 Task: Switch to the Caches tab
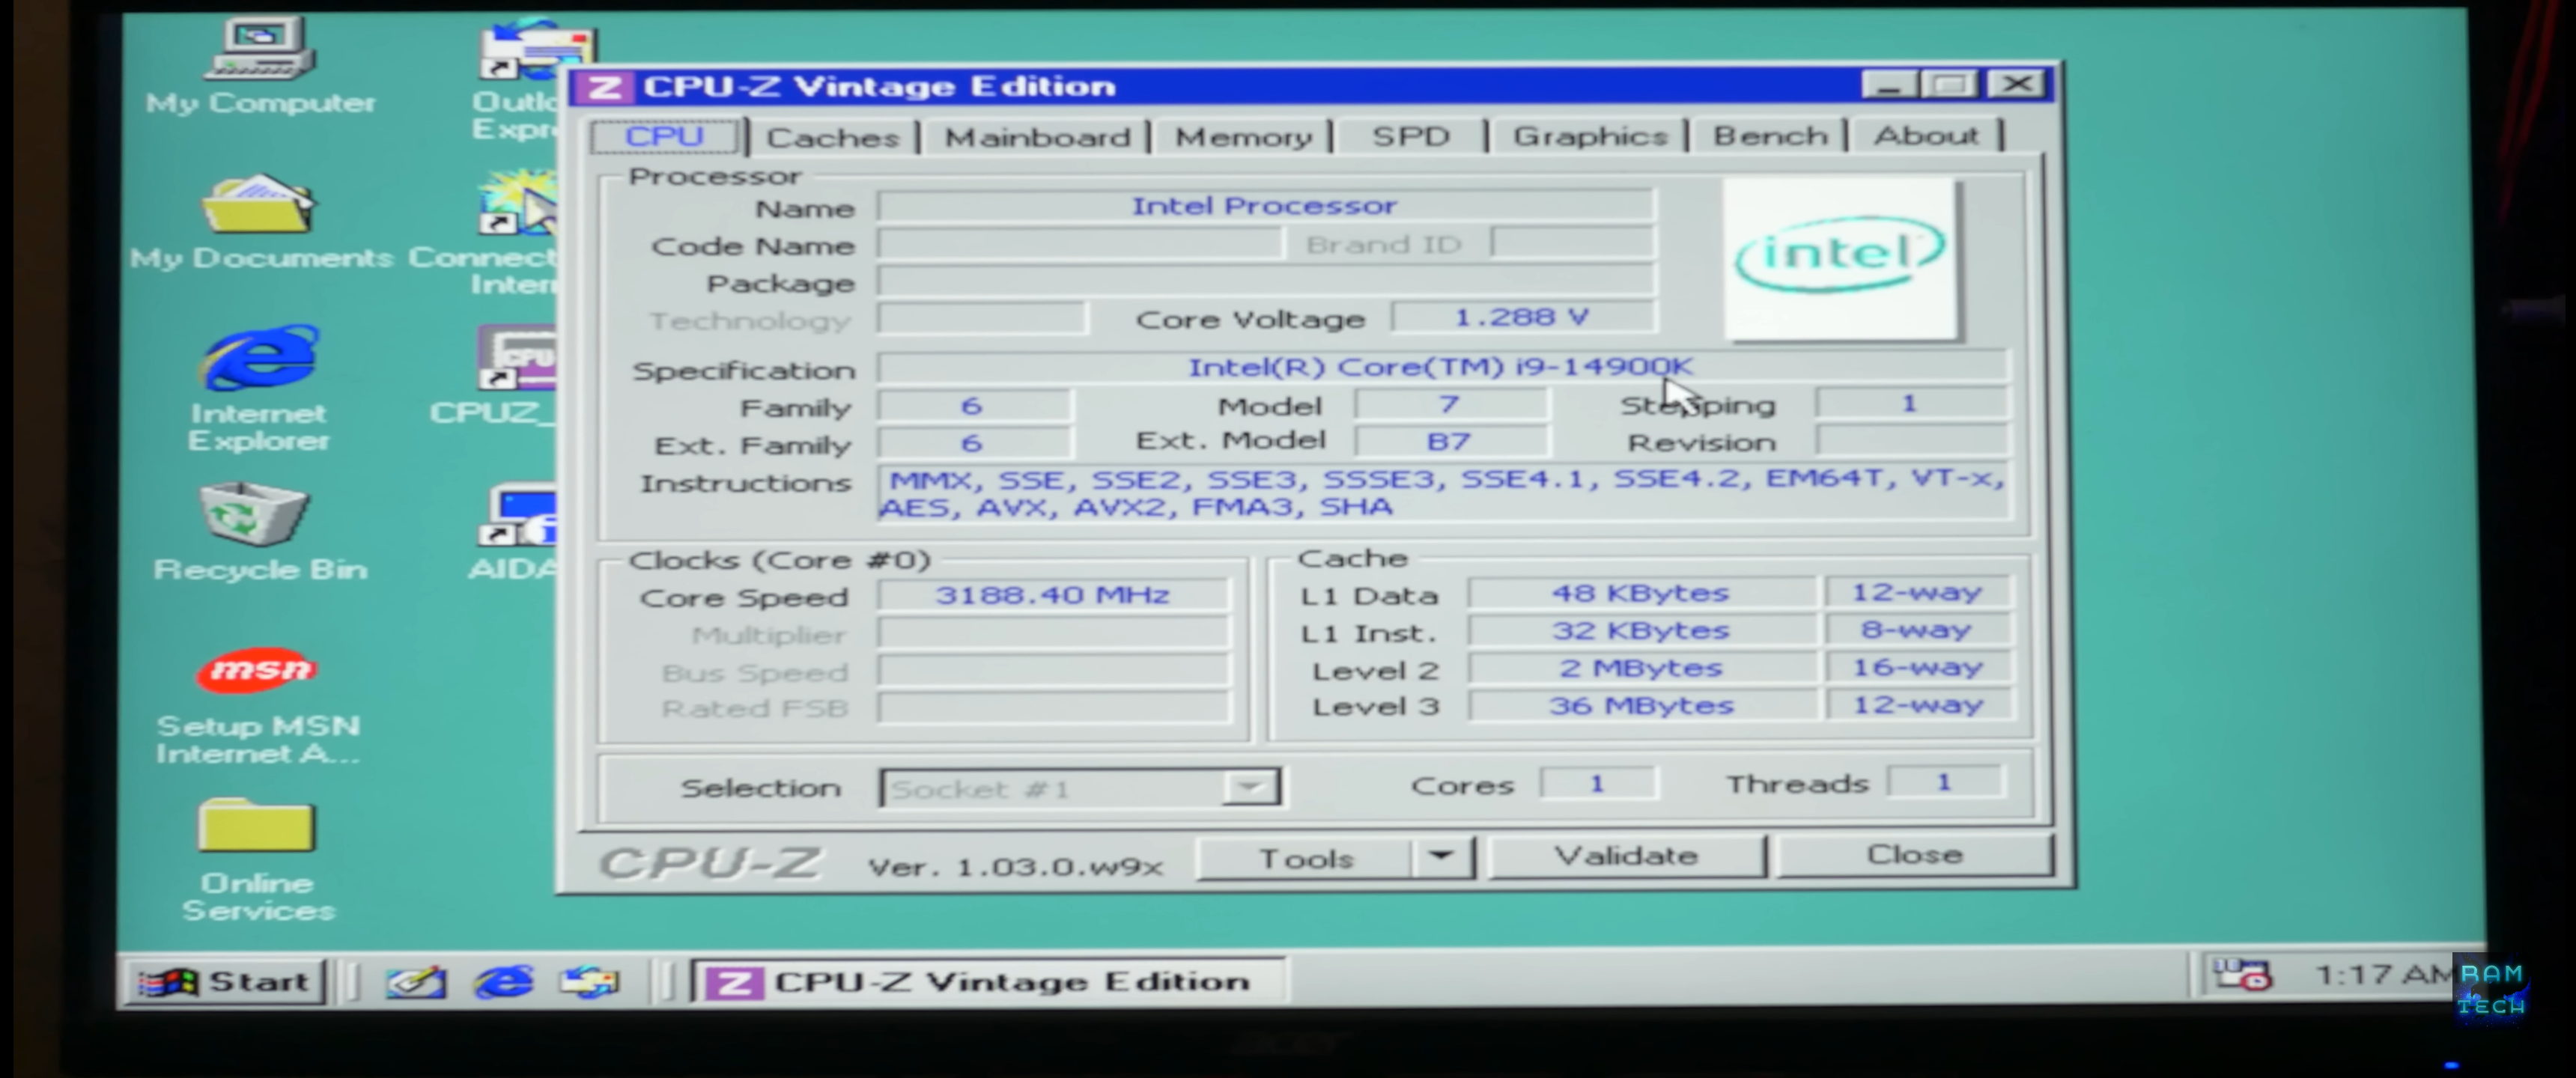pyautogui.click(x=832, y=137)
